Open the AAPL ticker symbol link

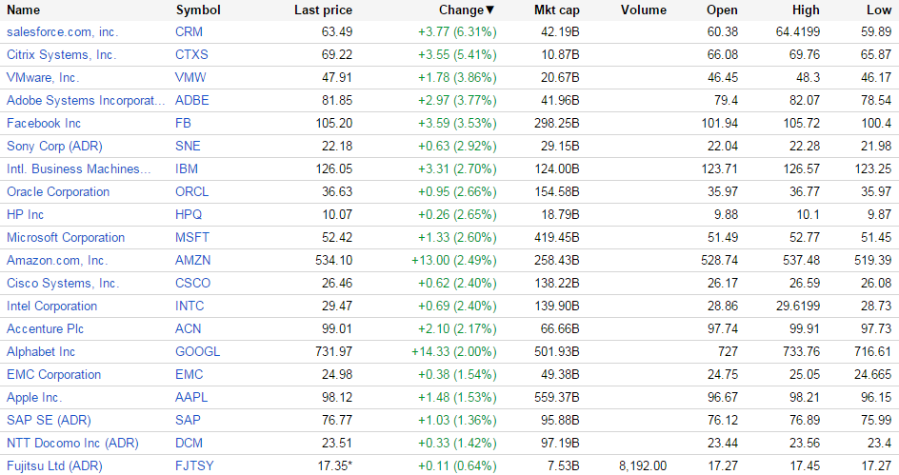191,397
